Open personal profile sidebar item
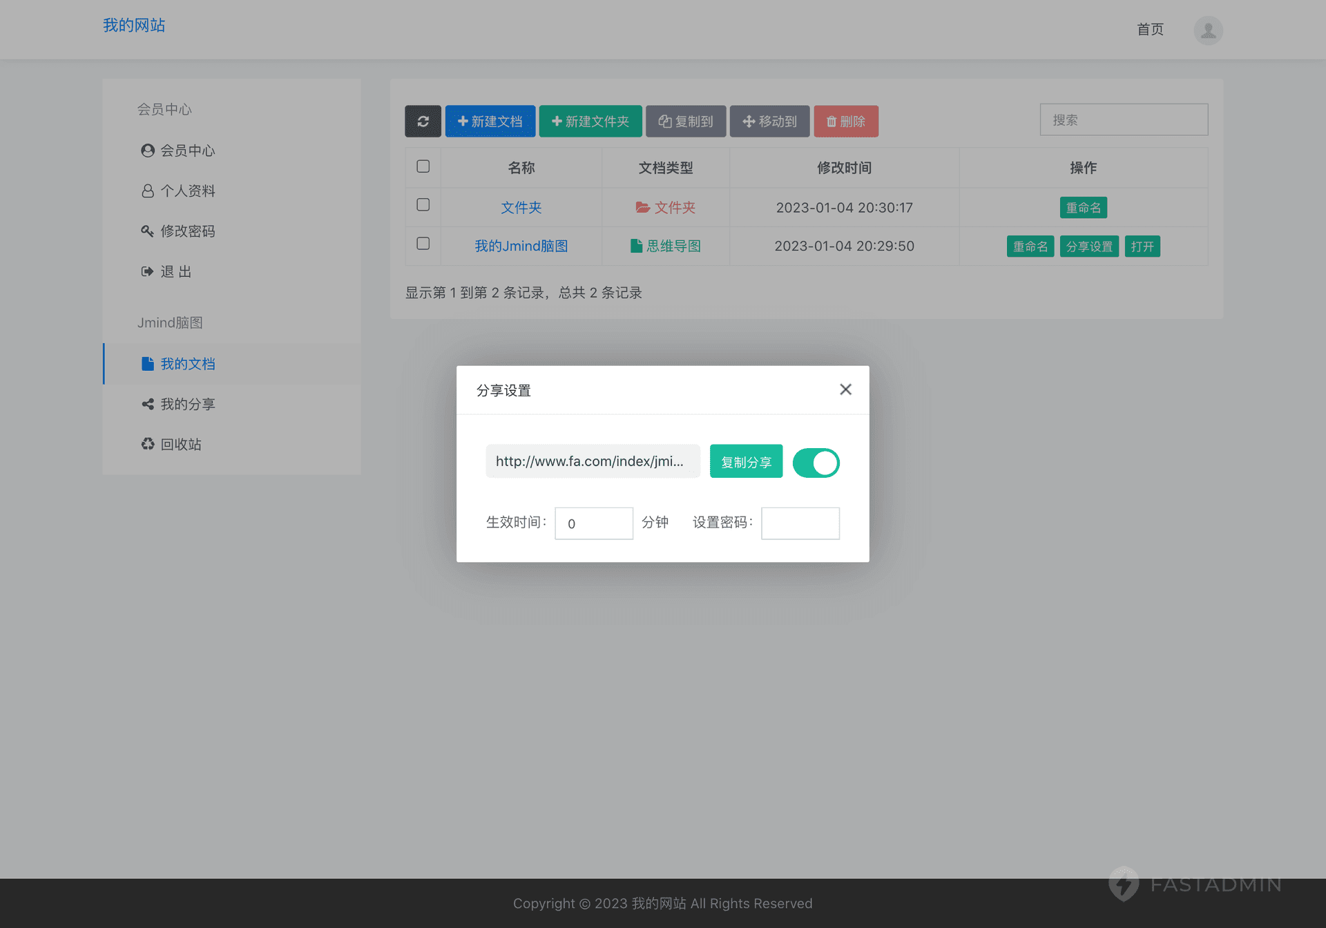This screenshot has width=1326, height=928. pyautogui.click(x=187, y=191)
